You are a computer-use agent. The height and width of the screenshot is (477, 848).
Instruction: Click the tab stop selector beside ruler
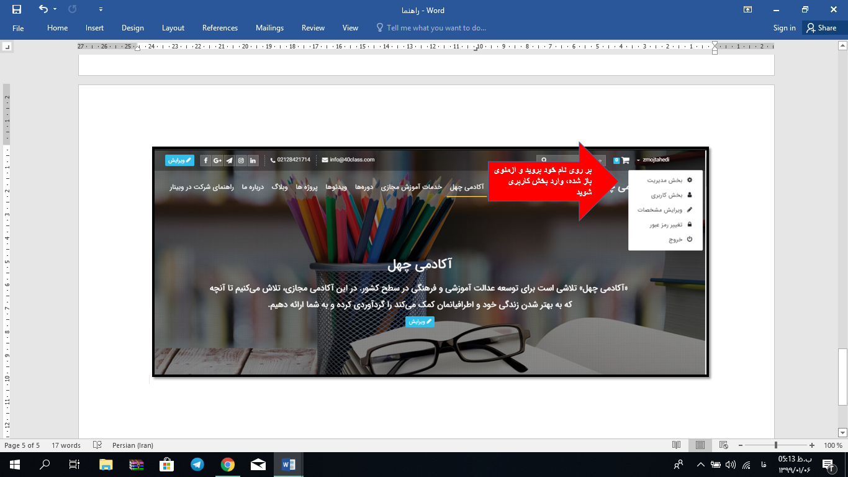(7, 47)
